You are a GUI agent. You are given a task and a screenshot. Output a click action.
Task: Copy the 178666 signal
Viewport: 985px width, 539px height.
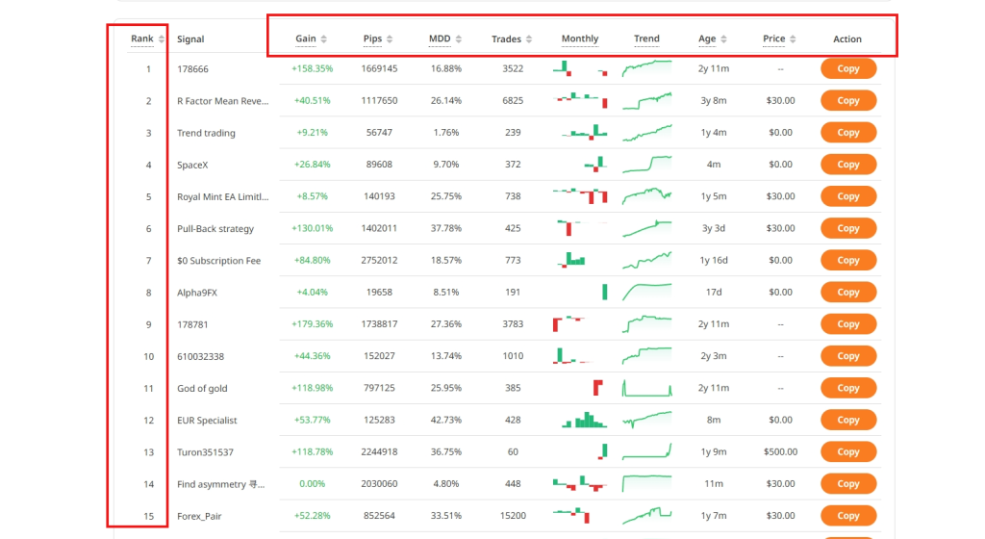coord(847,69)
